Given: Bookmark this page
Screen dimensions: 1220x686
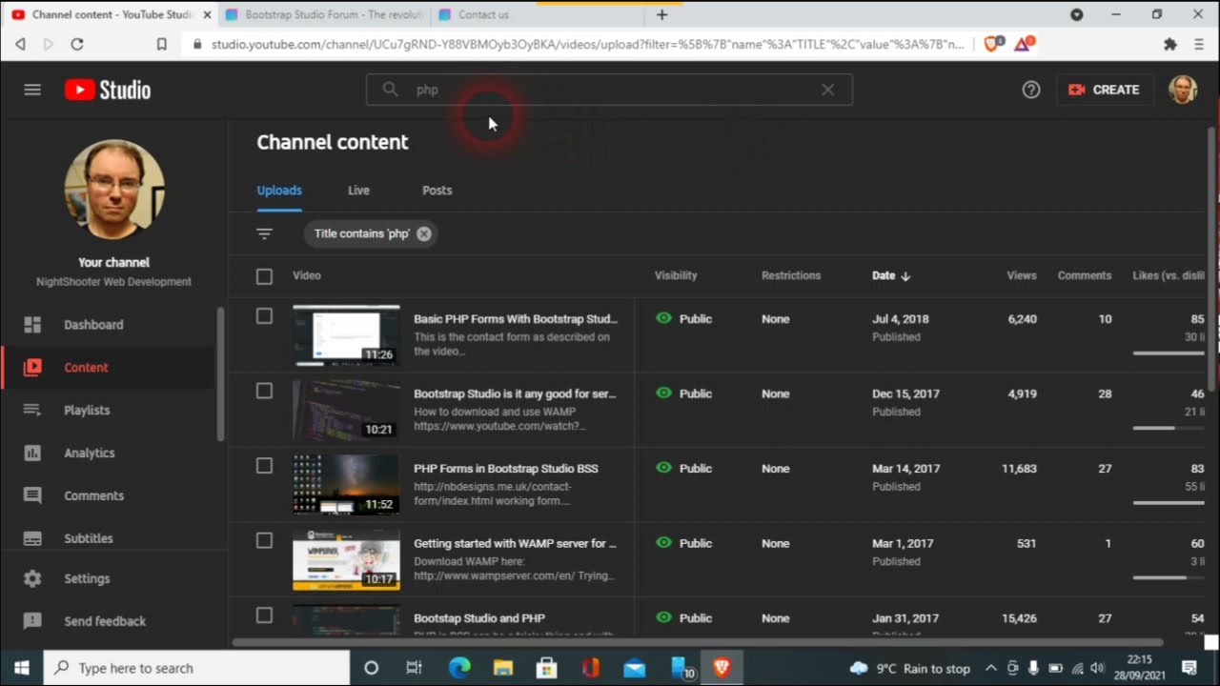Looking at the screenshot, I should point(162,44).
